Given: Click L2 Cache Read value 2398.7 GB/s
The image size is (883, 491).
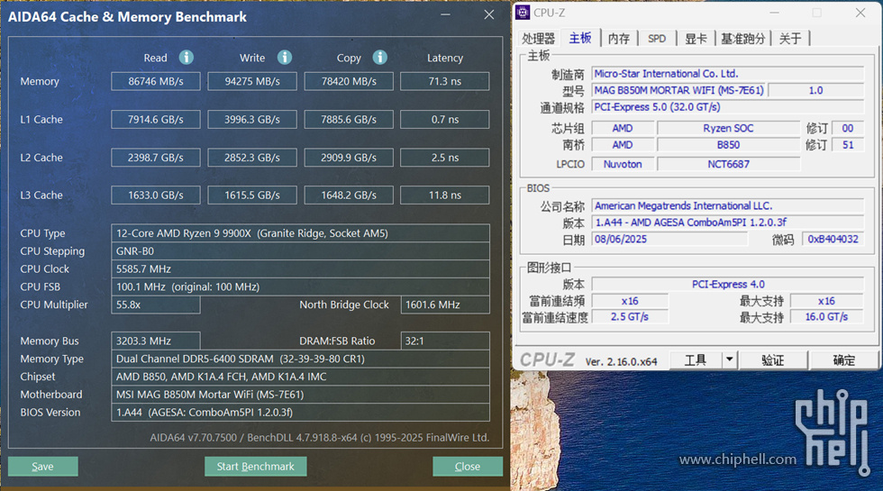Looking at the screenshot, I should pos(155,158).
